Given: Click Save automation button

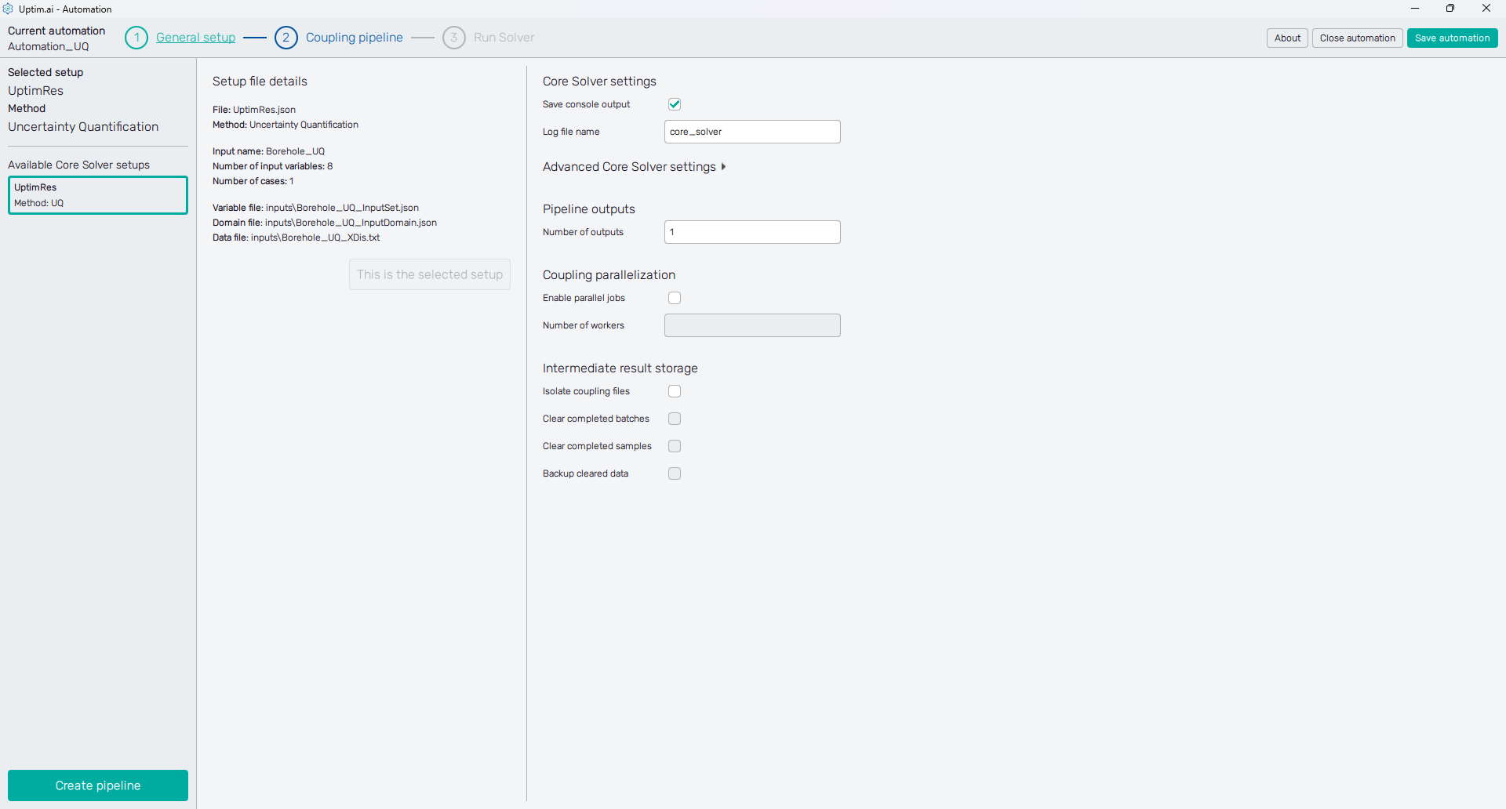Looking at the screenshot, I should point(1452,38).
